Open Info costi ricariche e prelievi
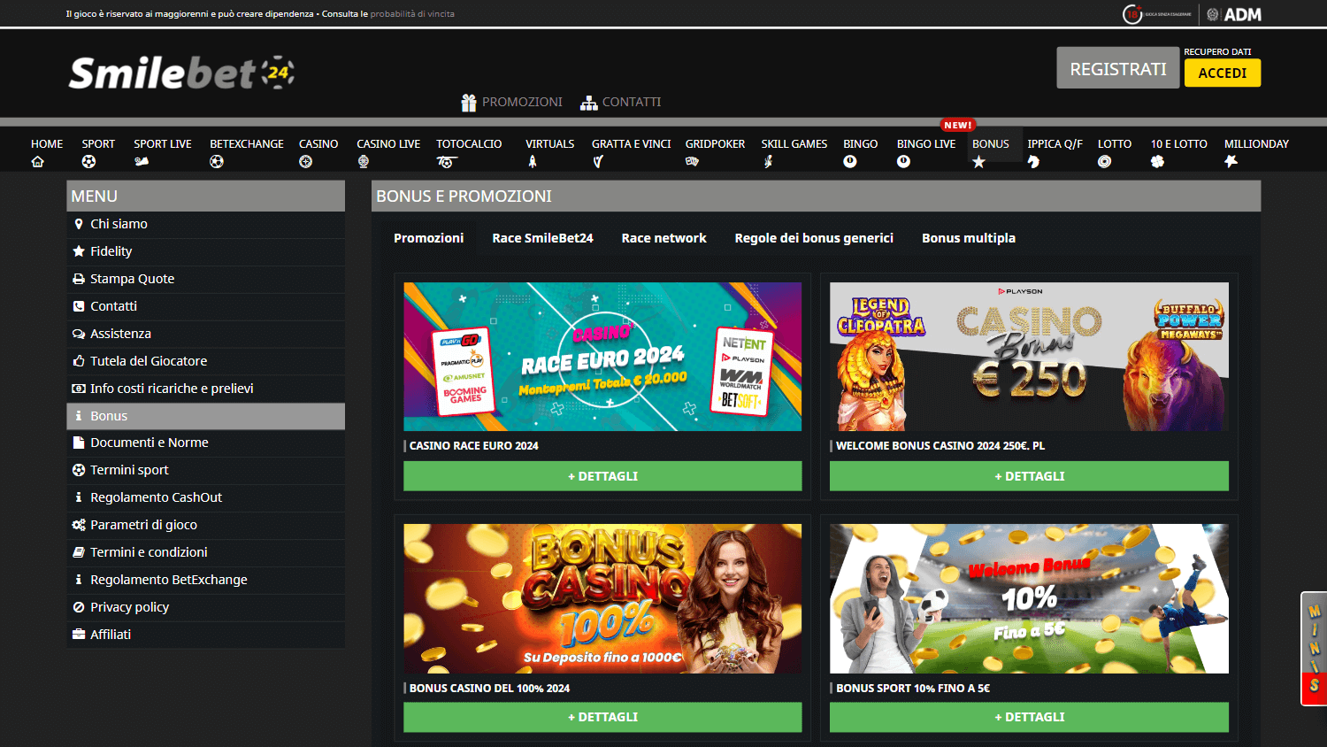 pyautogui.click(x=205, y=389)
